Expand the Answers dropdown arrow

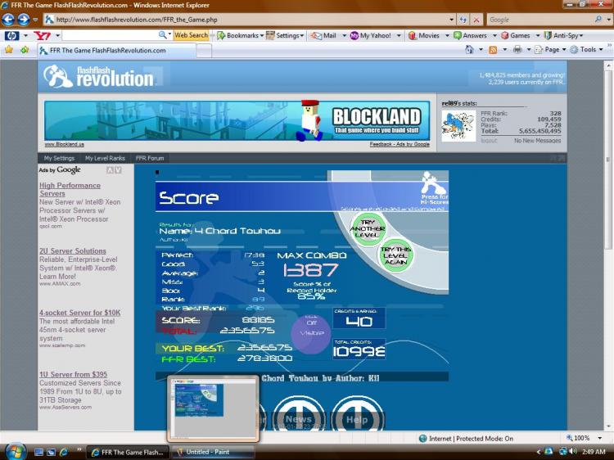[x=494, y=36]
